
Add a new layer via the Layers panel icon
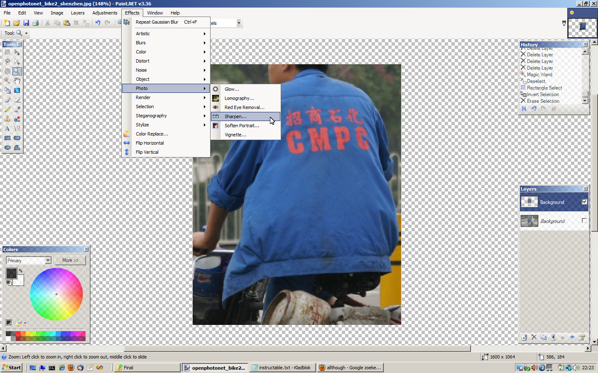[x=524, y=338]
